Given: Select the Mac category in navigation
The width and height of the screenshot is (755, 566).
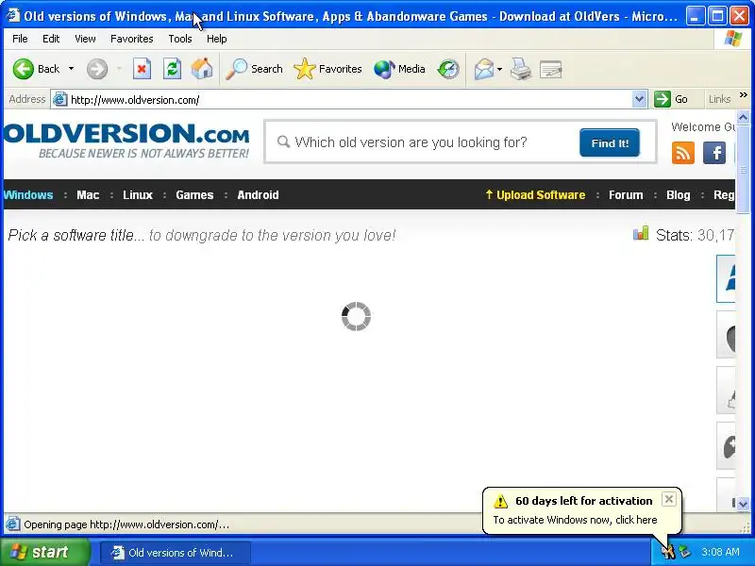Looking at the screenshot, I should pos(88,195).
